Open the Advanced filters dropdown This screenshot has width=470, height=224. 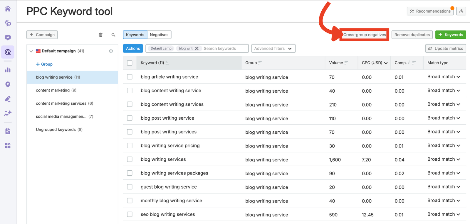273,48
